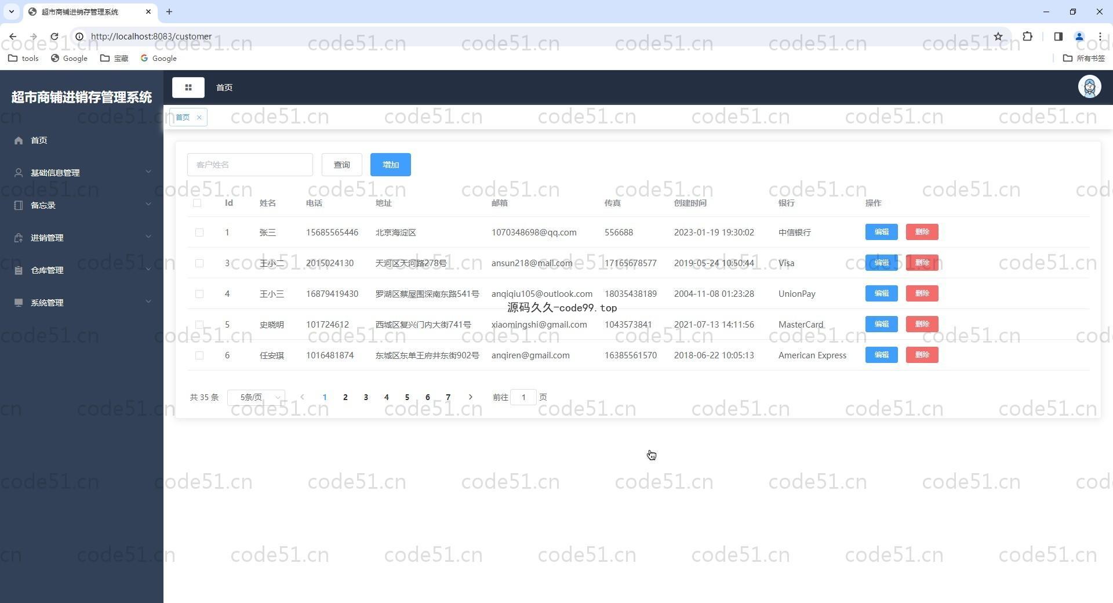Screen dimensions: 1113x603
Task: Open the tab search dropdown arrow
Action: point(11,12)
